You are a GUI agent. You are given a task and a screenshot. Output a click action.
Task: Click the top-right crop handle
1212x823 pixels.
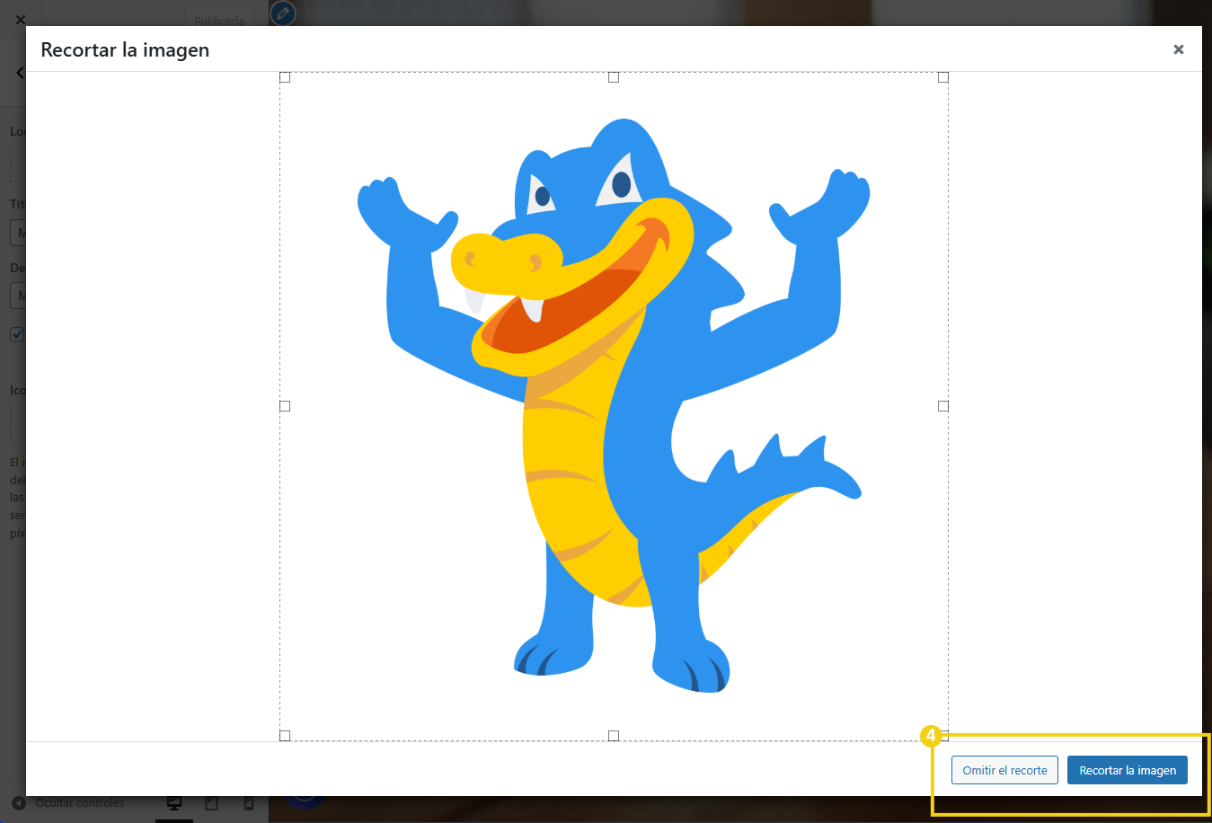pos(943,77)
